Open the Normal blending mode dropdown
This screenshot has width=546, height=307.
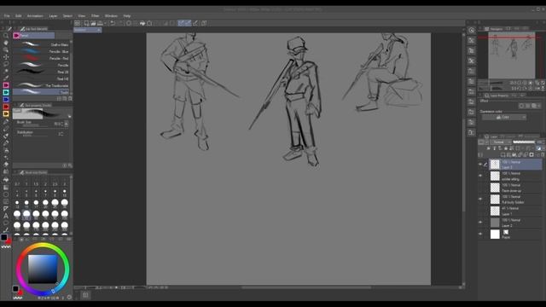501,142
